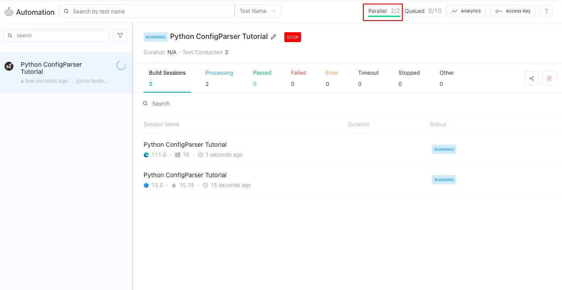Open the Failed sessions tab
562x290 pixels.
tap(298, 78)
